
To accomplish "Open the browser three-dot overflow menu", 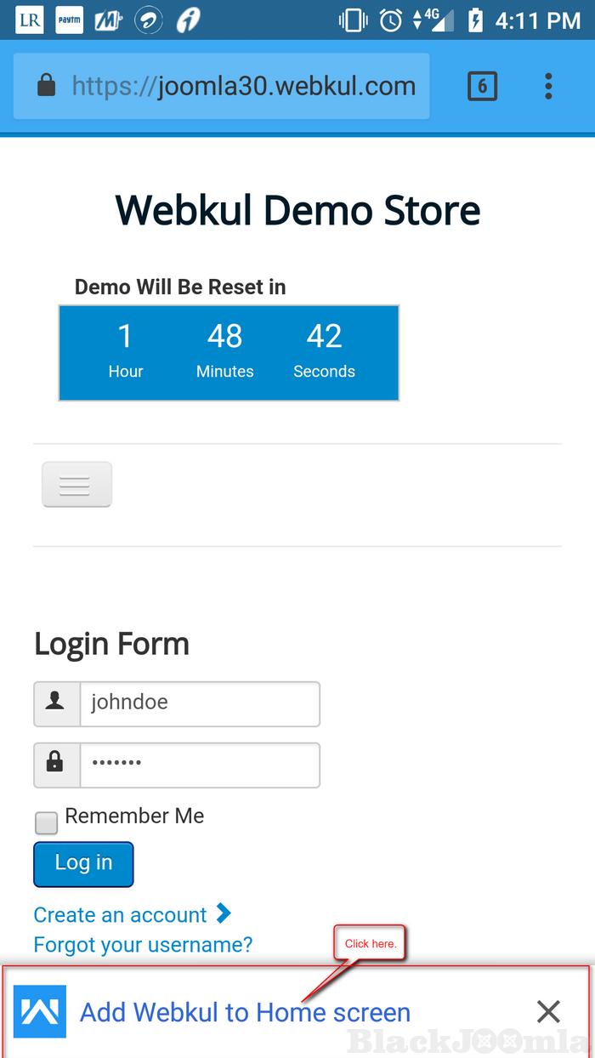I will pyautogui.click(x=548, y=86).
